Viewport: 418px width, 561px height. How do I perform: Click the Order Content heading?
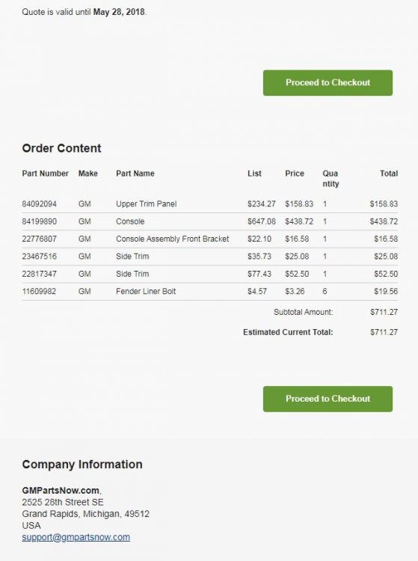[x=61, y=148]
